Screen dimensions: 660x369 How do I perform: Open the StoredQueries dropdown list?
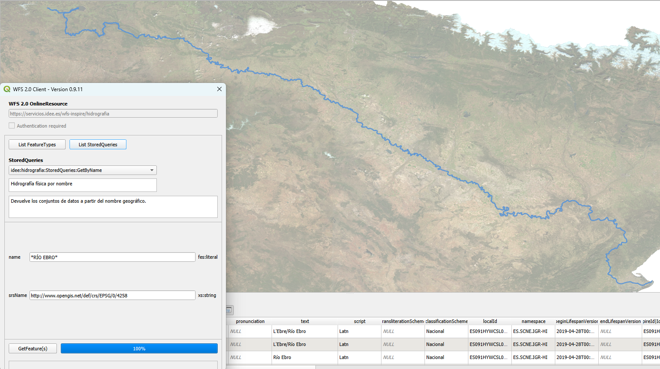point(152,170)
